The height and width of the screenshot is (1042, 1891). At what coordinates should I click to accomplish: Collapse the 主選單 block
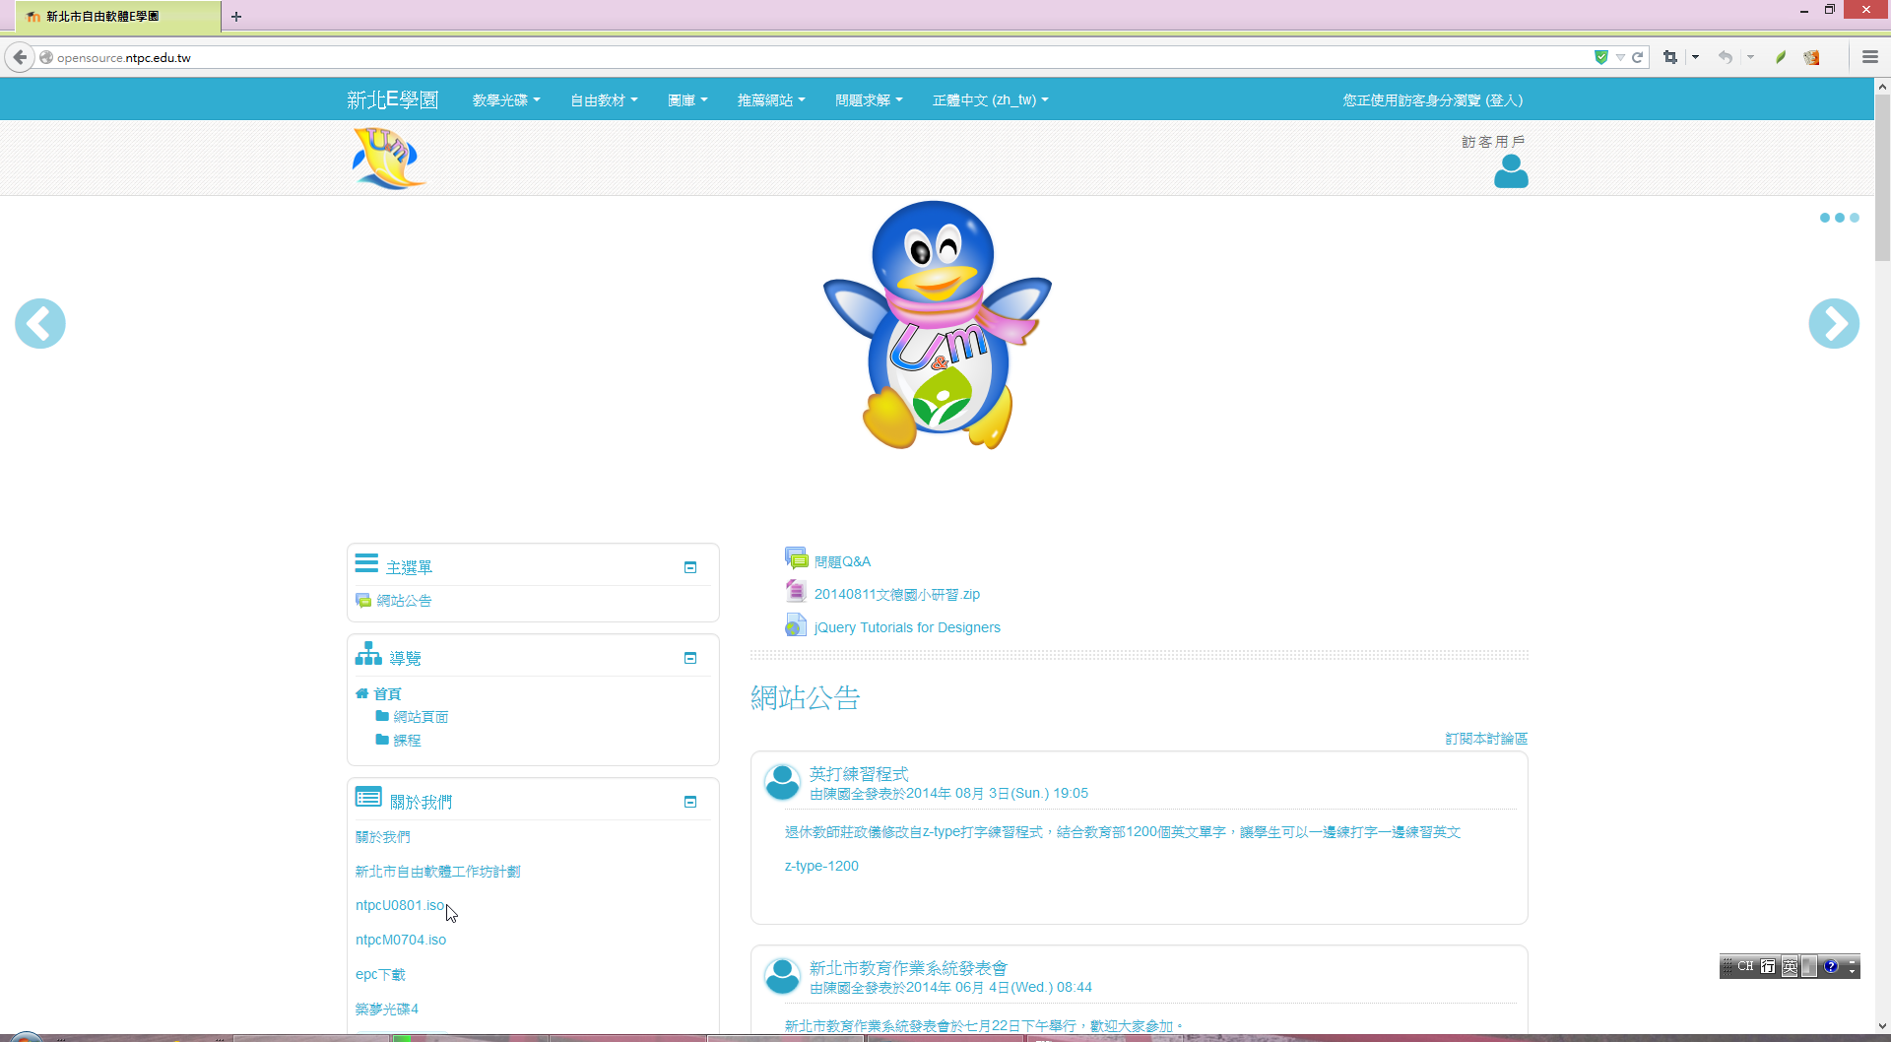[690, 567]
